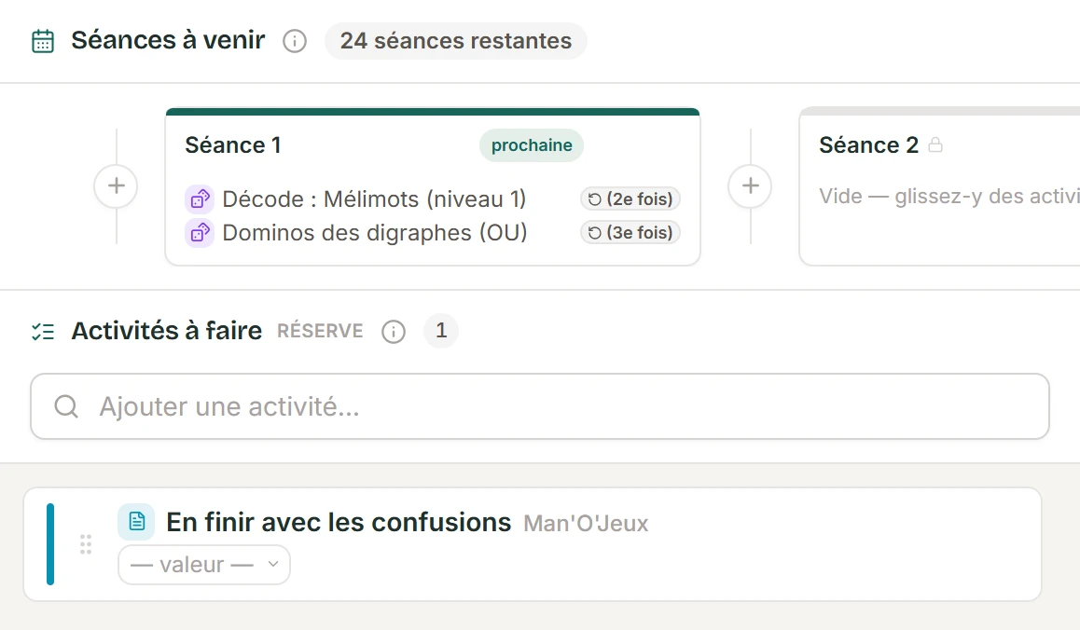Click the Man'O'Jeux source label

[586, 524]
